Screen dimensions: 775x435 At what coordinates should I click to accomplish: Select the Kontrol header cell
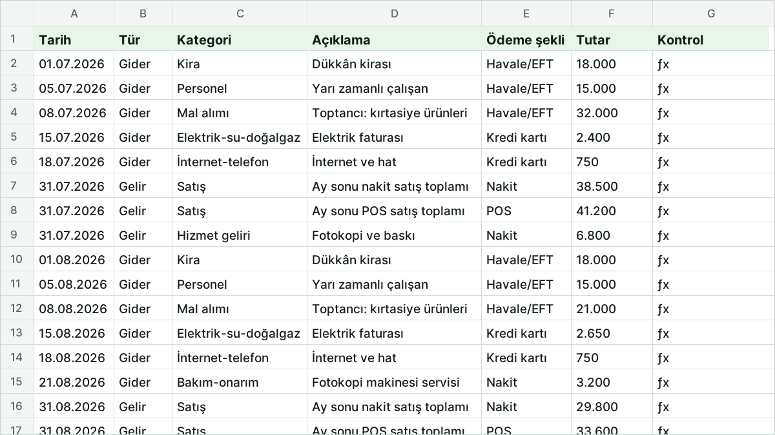tap(711, 39)
